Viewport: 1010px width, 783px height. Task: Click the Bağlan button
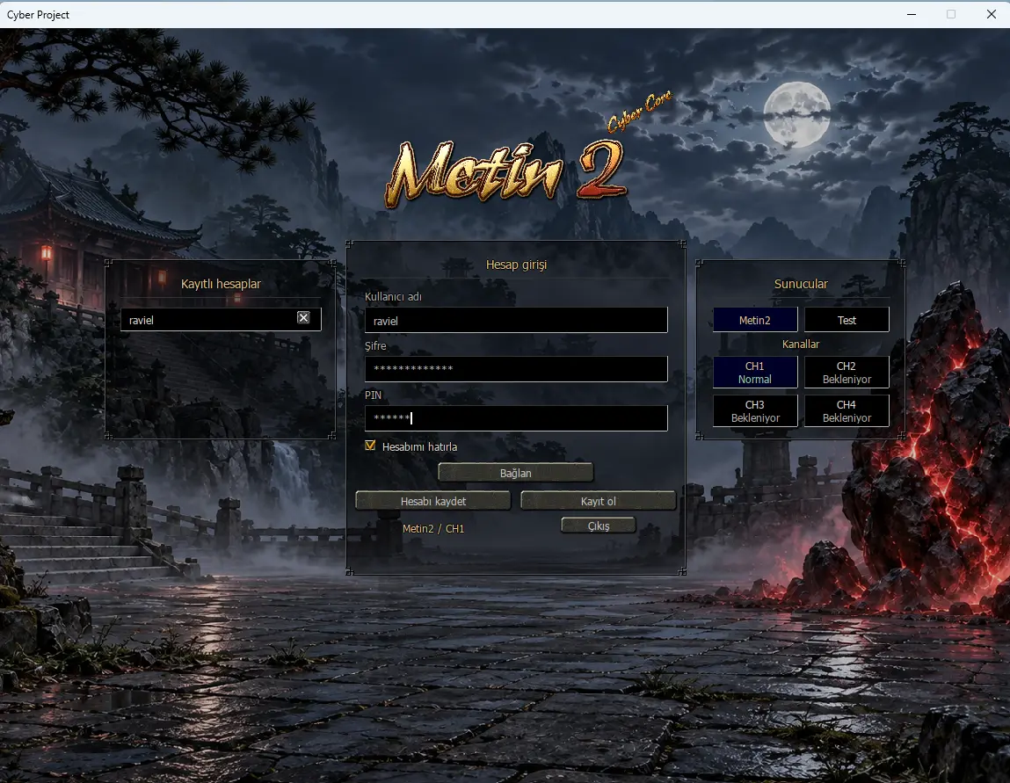click(x=515, y=473)
